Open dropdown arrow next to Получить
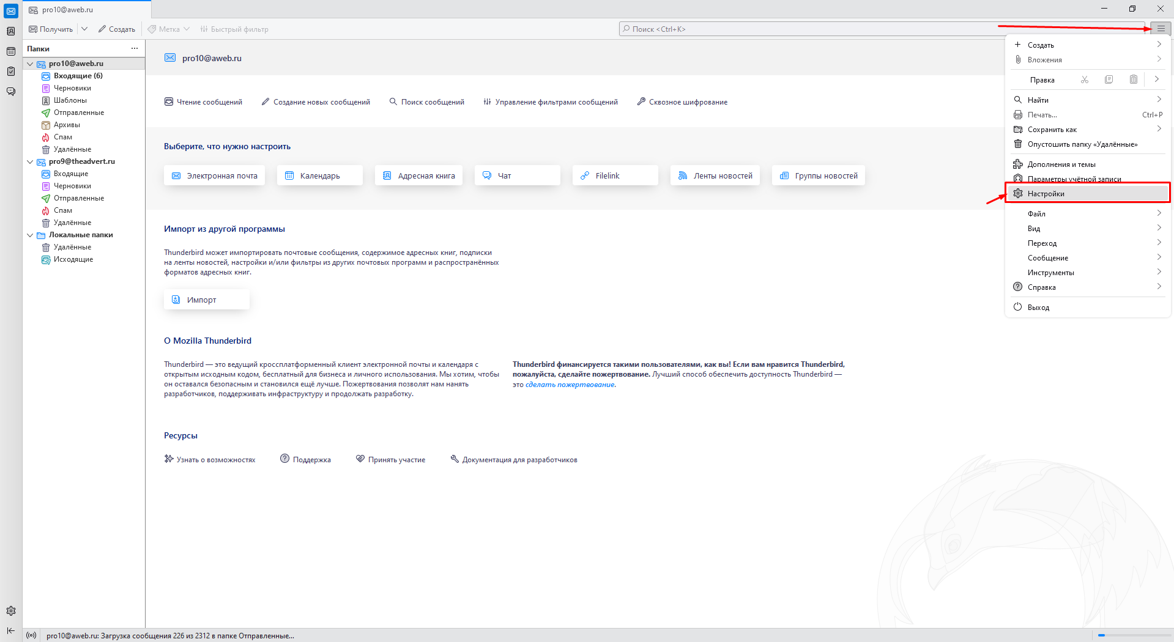The height and width of the screenshot is (642, 1174). [x=84, y=29]
